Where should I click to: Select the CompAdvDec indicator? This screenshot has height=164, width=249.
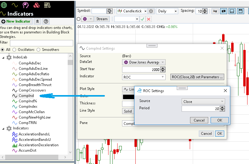pos(30,63)
